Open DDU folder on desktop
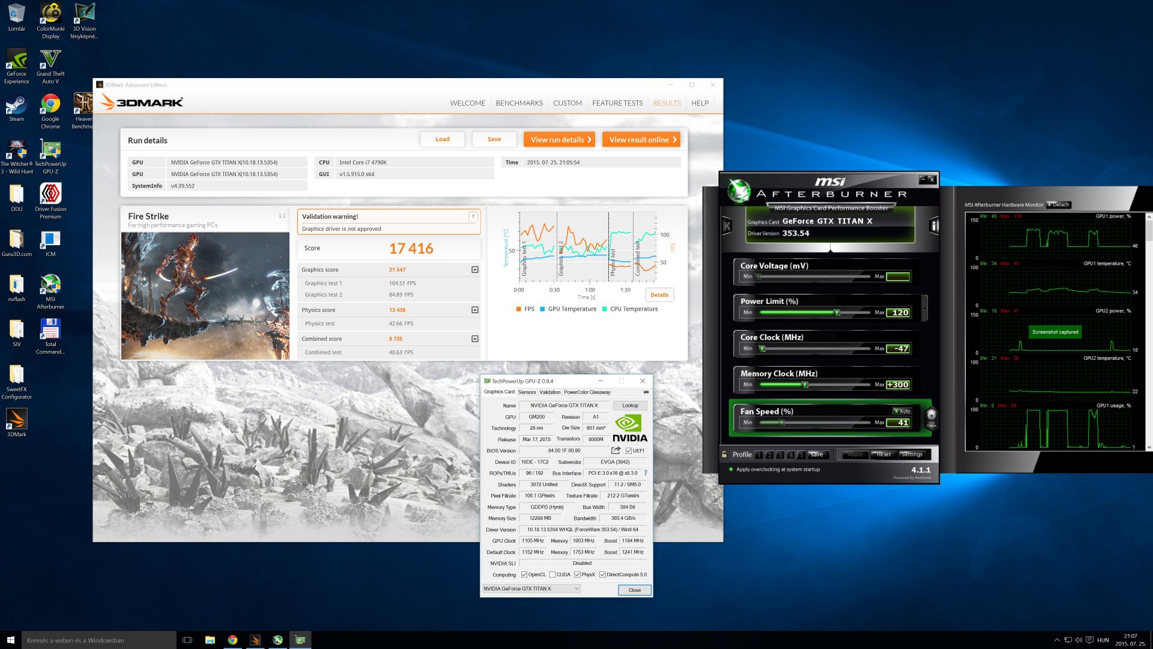The height and width of the screenshot is (649, 1153). coord(17,198)
